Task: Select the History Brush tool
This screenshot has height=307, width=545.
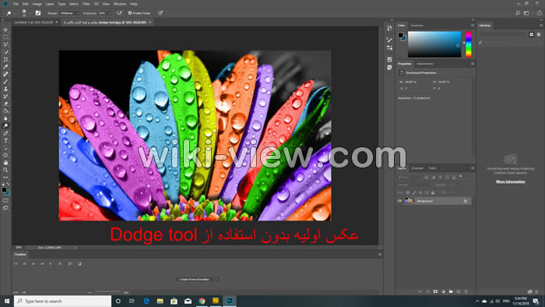Action: click(5, 97)
